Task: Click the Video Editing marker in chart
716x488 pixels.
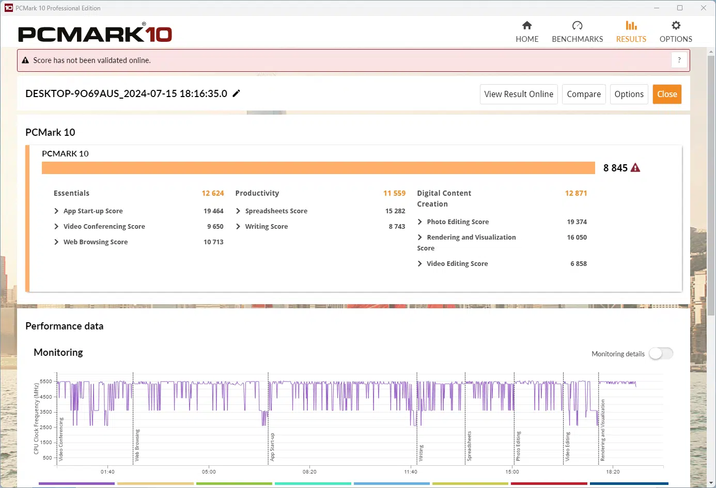Action: (567, 447)
